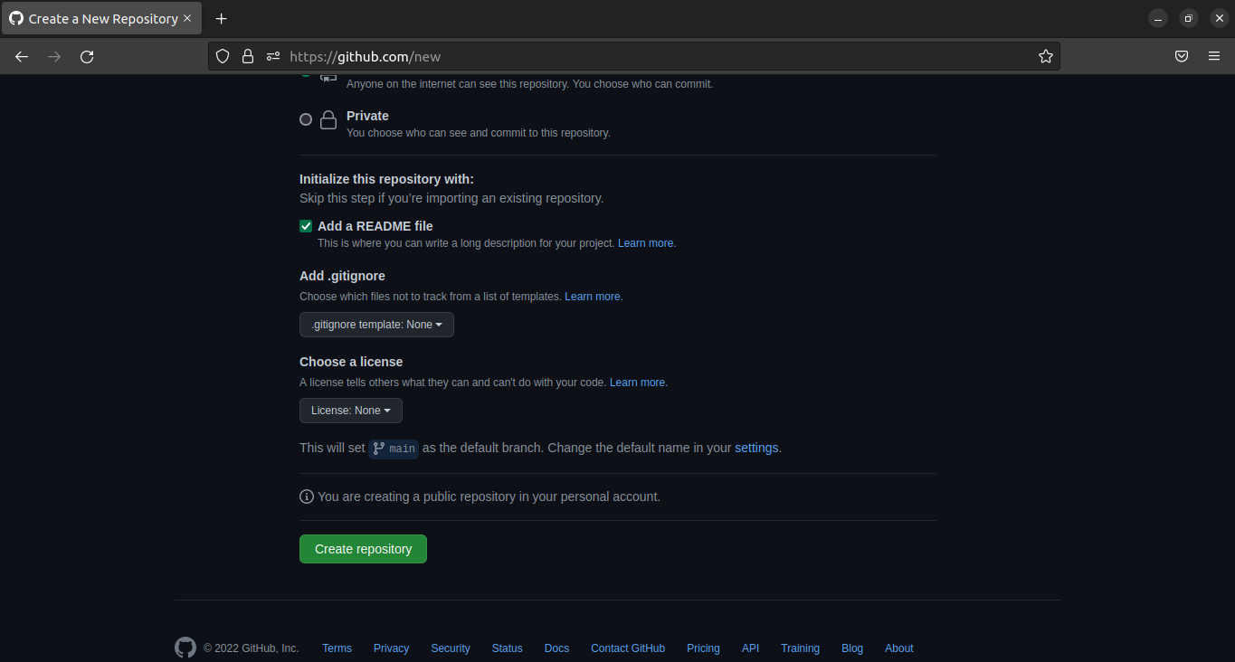Show site security info via padlock icon

point(248,56)
